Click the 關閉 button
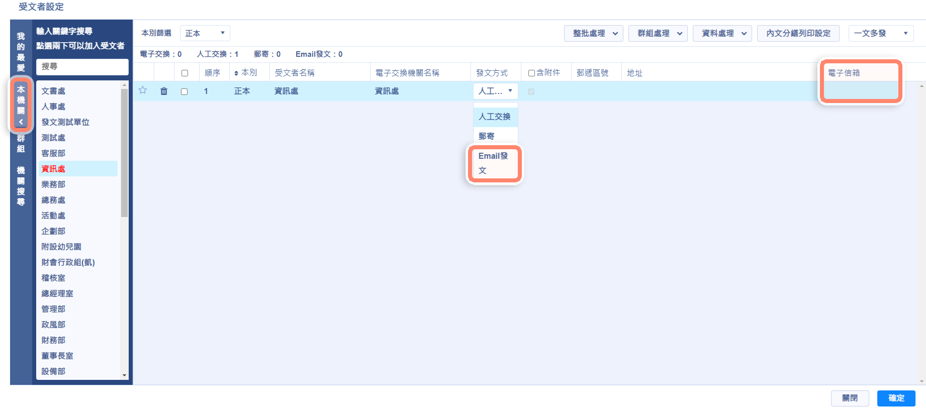 850,398
